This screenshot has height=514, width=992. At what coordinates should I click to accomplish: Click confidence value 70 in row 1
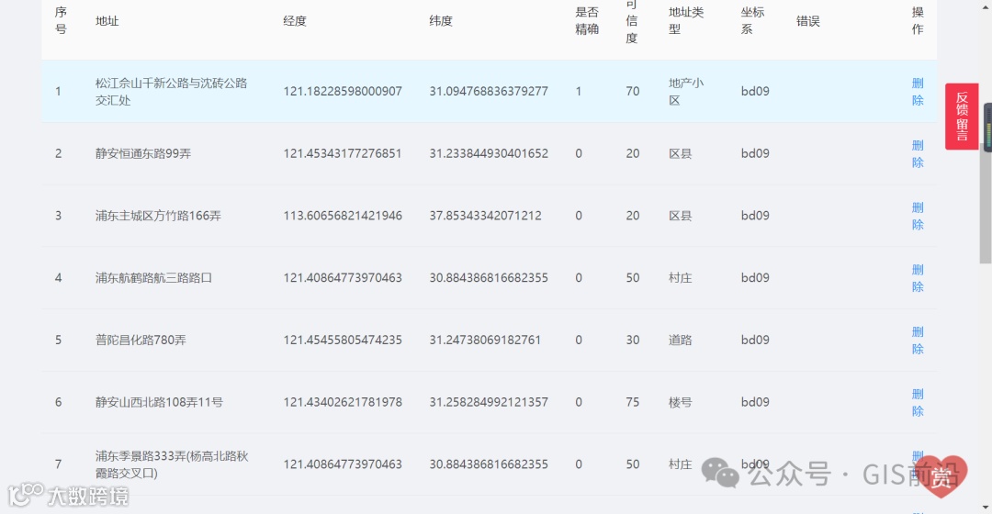tap(633, 92)
